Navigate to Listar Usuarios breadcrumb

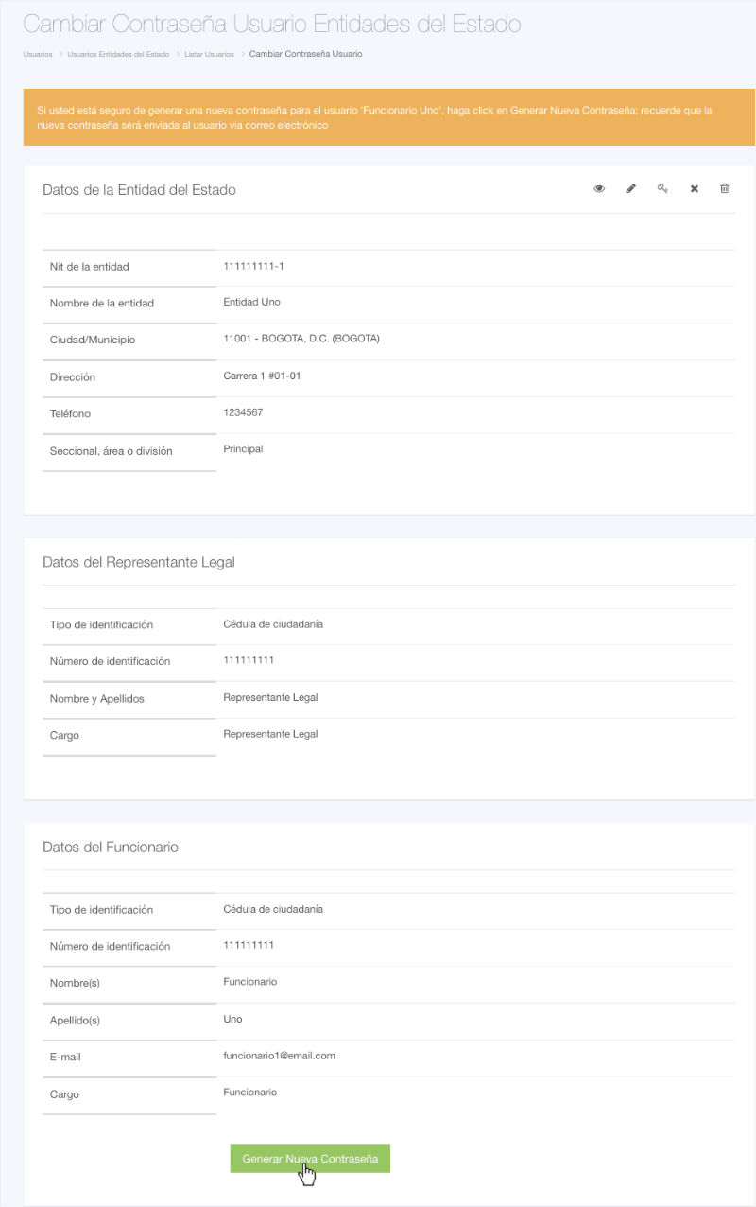[x=209, y=54]
